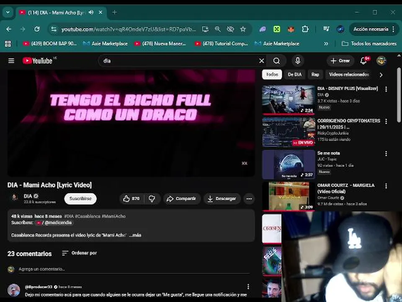Open the Chrome three-dot menu

393,29
